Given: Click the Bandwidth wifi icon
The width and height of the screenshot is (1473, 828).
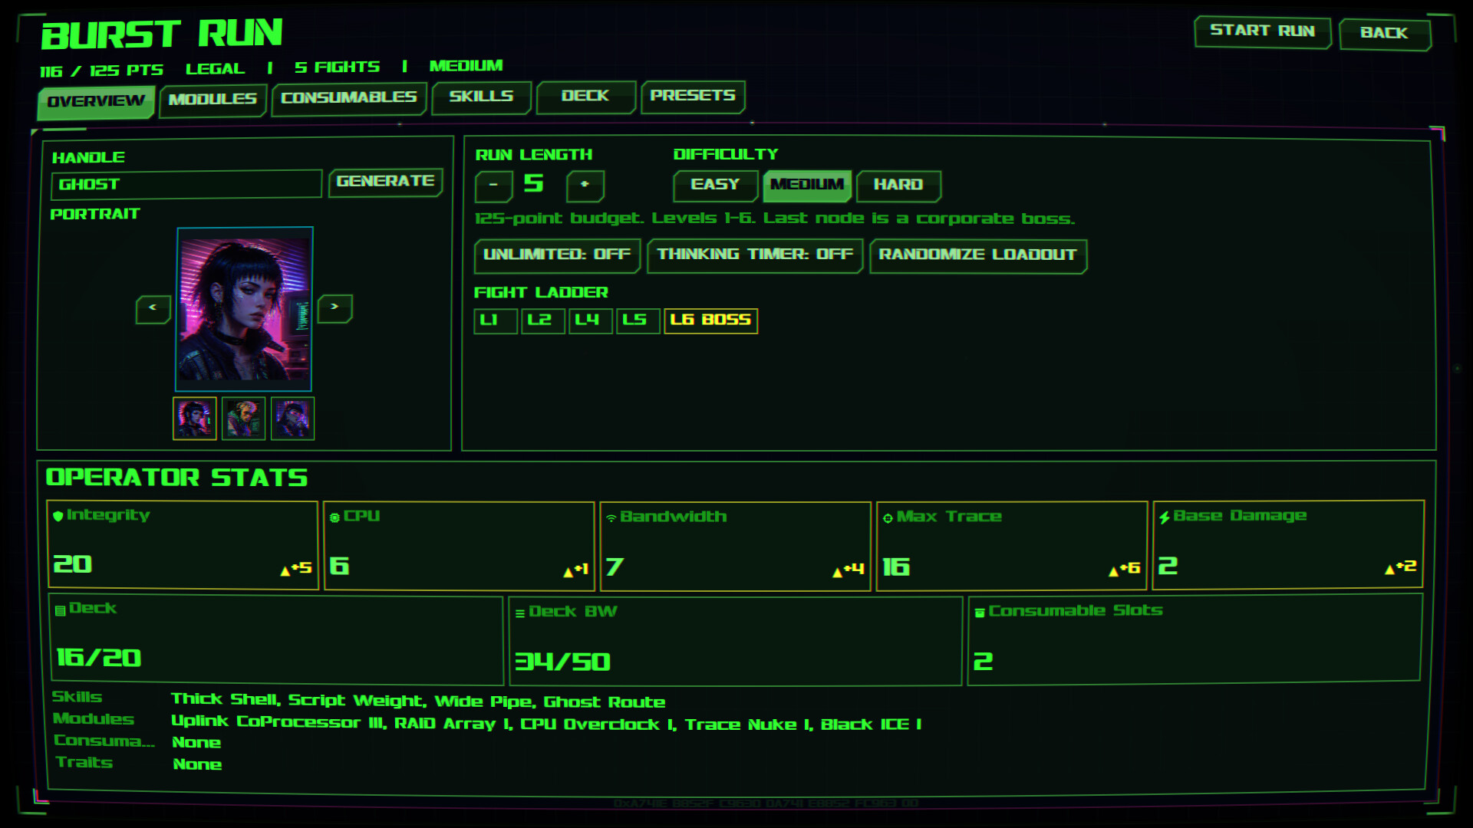Looking at the screenshot, I should (x=611, y=518).
